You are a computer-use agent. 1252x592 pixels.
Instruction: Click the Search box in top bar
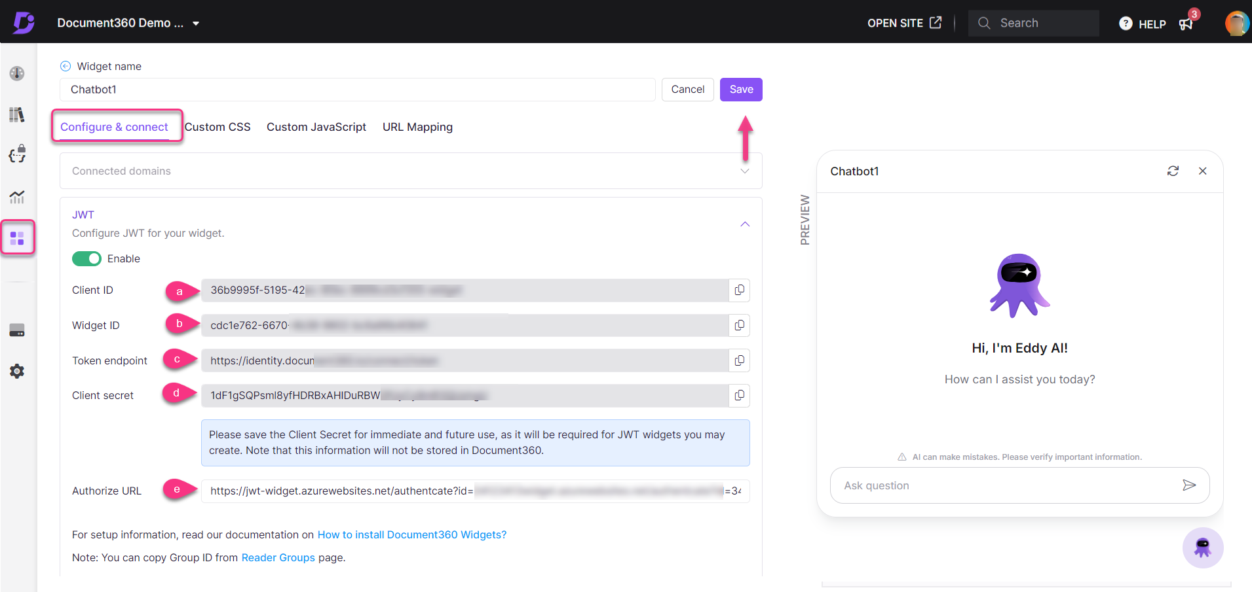pyautogui.click(x=1033, y=23)
